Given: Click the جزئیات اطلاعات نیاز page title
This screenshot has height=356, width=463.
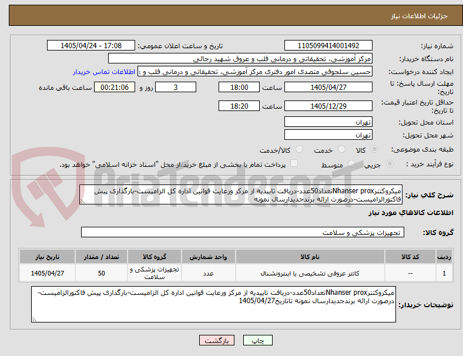Looking at the screenshot, I should [420, 16].
